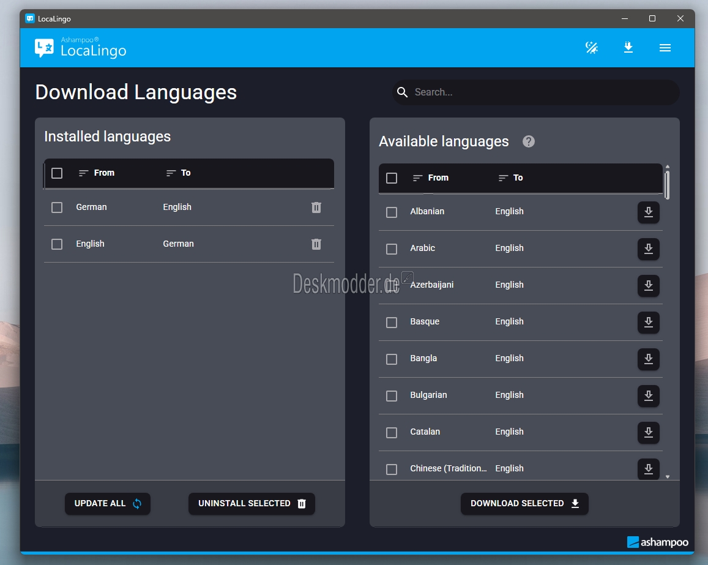Check the Arabic row checkbox
The image size is (708, 565).
click(x=392, y=249)
